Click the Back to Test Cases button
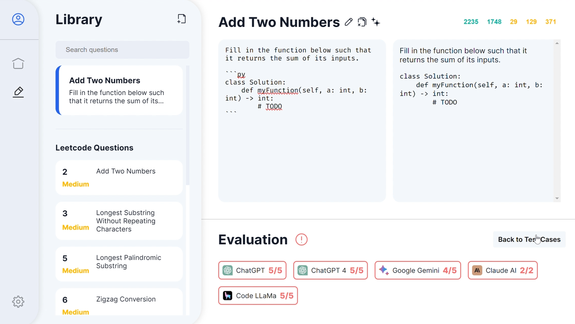The image size is (575, 324). click(x=529, y=240)
